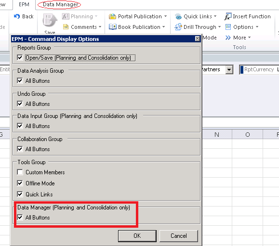Viewport: 279px width, 246px height.
Task: Click the Save report icon
Action: 50,20
